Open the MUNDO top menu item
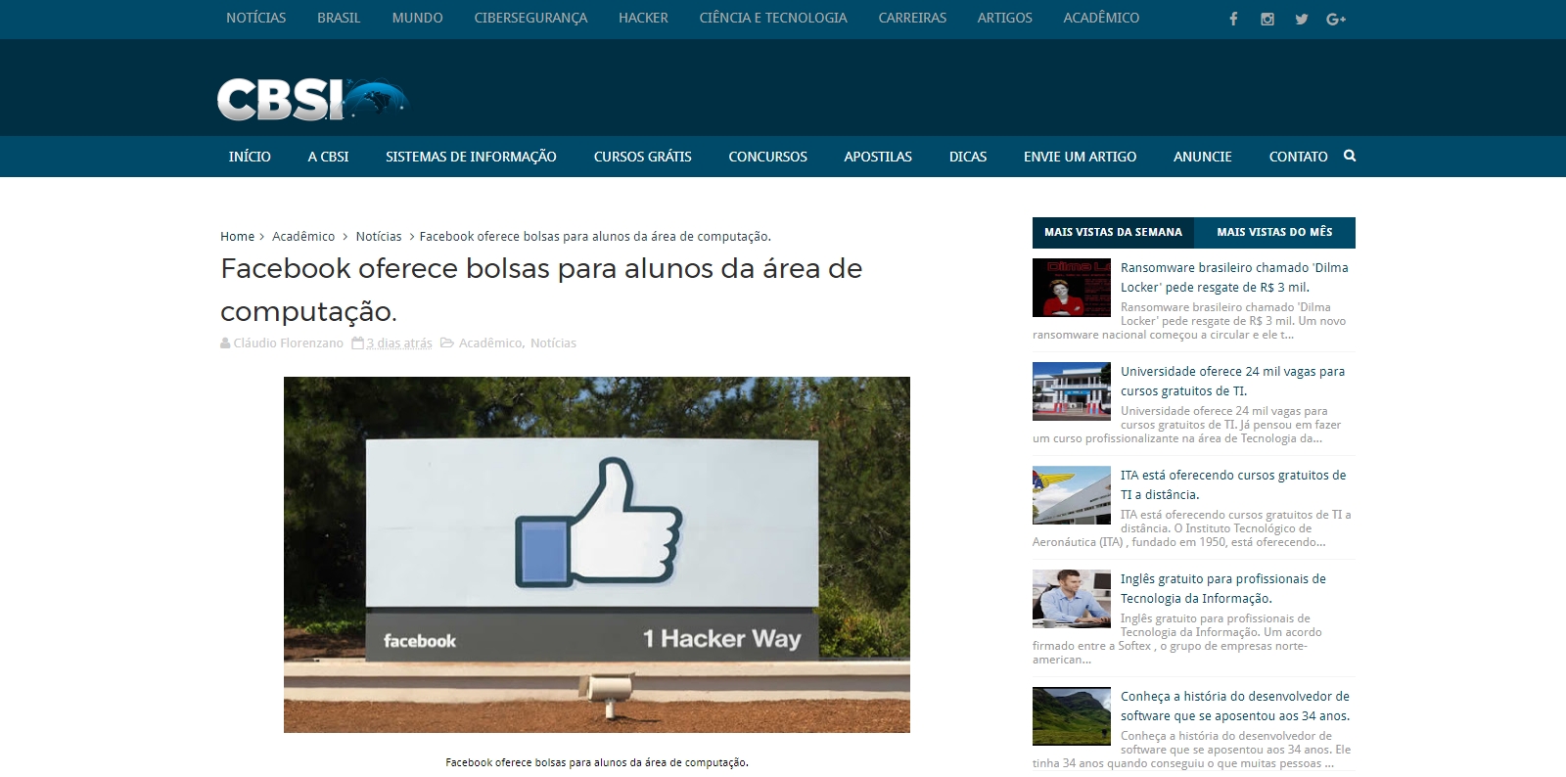This screenshot has width=1566, height=777. (x=417, y=18)
